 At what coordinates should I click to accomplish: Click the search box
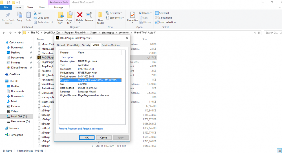point(272,33)
